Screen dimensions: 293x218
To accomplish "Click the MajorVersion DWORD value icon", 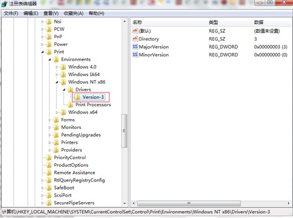I will 135,47.
